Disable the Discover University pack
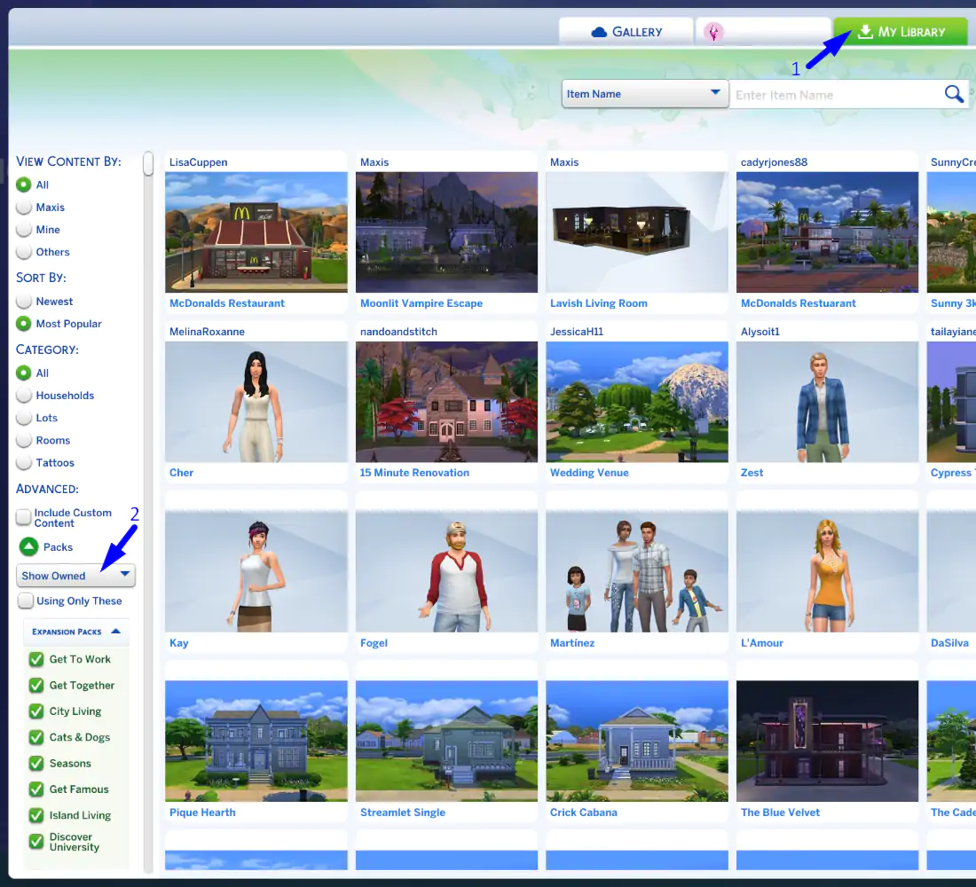Viewport: 976px width, 887px height. [37, 841]
